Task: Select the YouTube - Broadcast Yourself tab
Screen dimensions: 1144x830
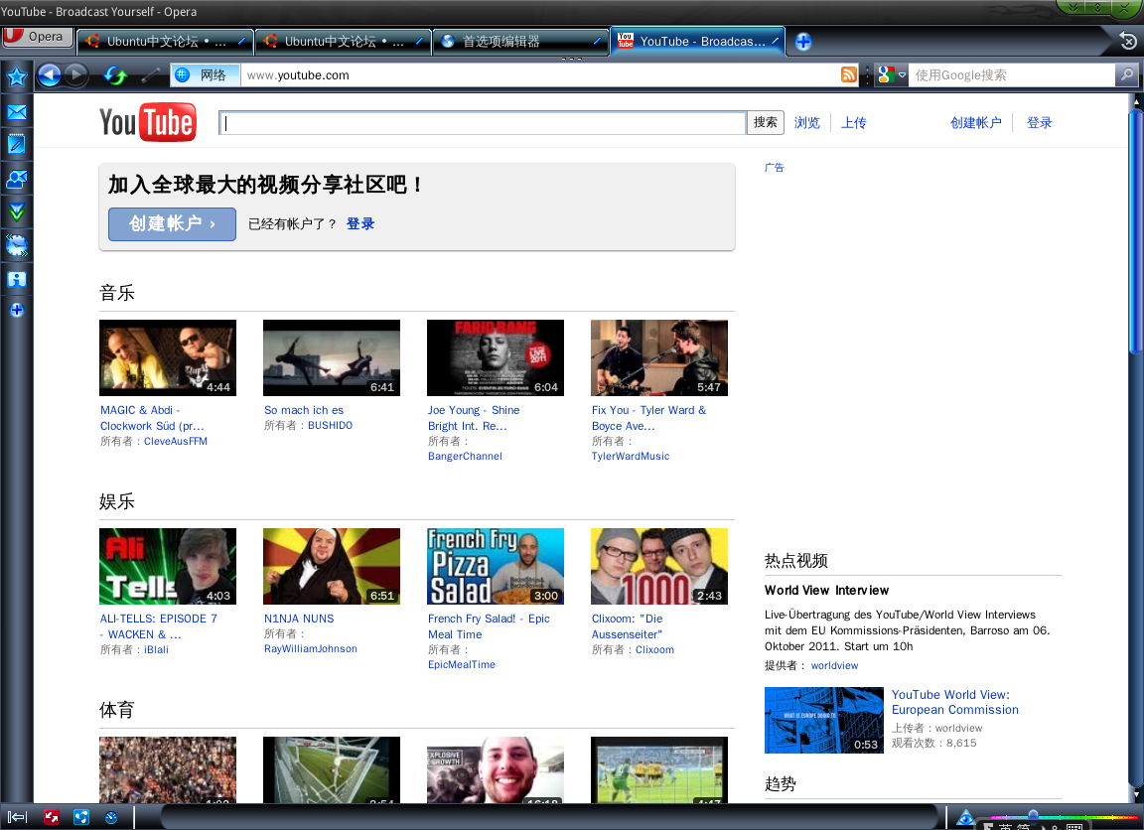Action: (x=698, y=42)
